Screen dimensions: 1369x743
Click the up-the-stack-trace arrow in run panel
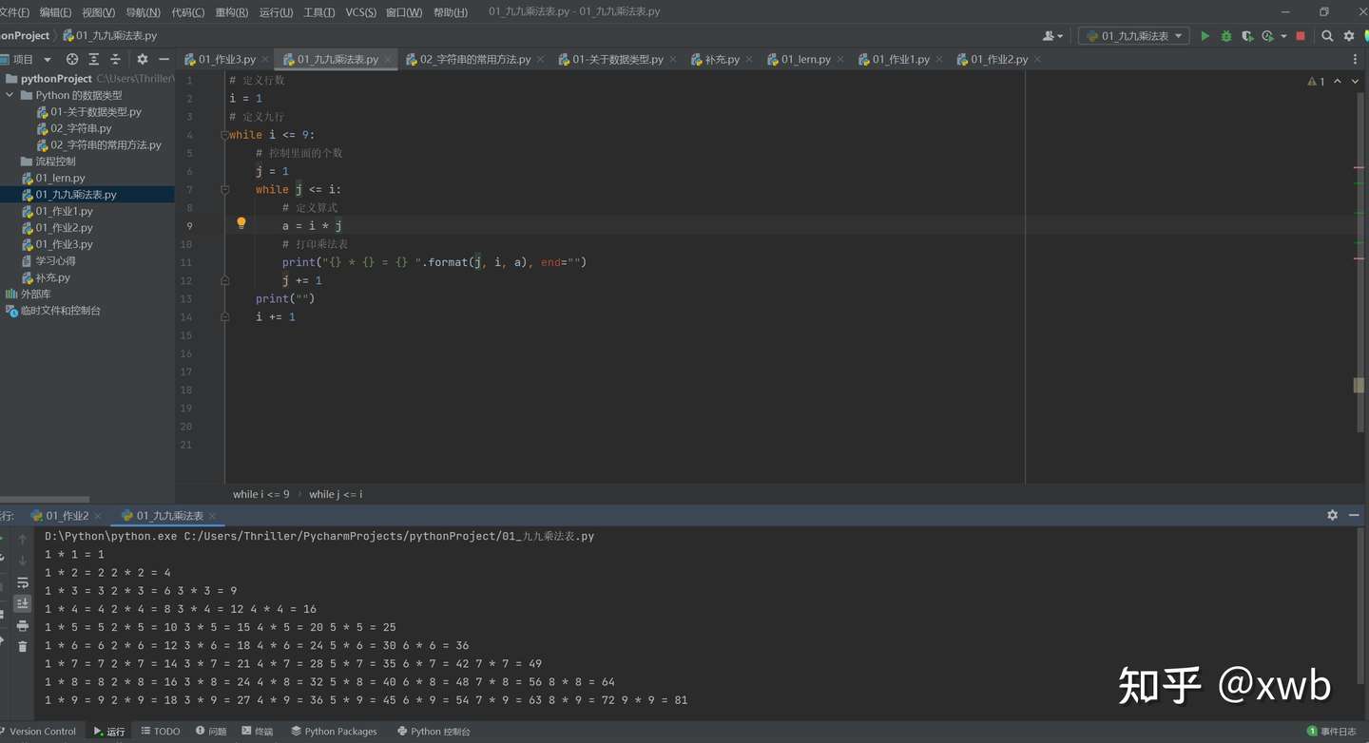click(23, 540)
